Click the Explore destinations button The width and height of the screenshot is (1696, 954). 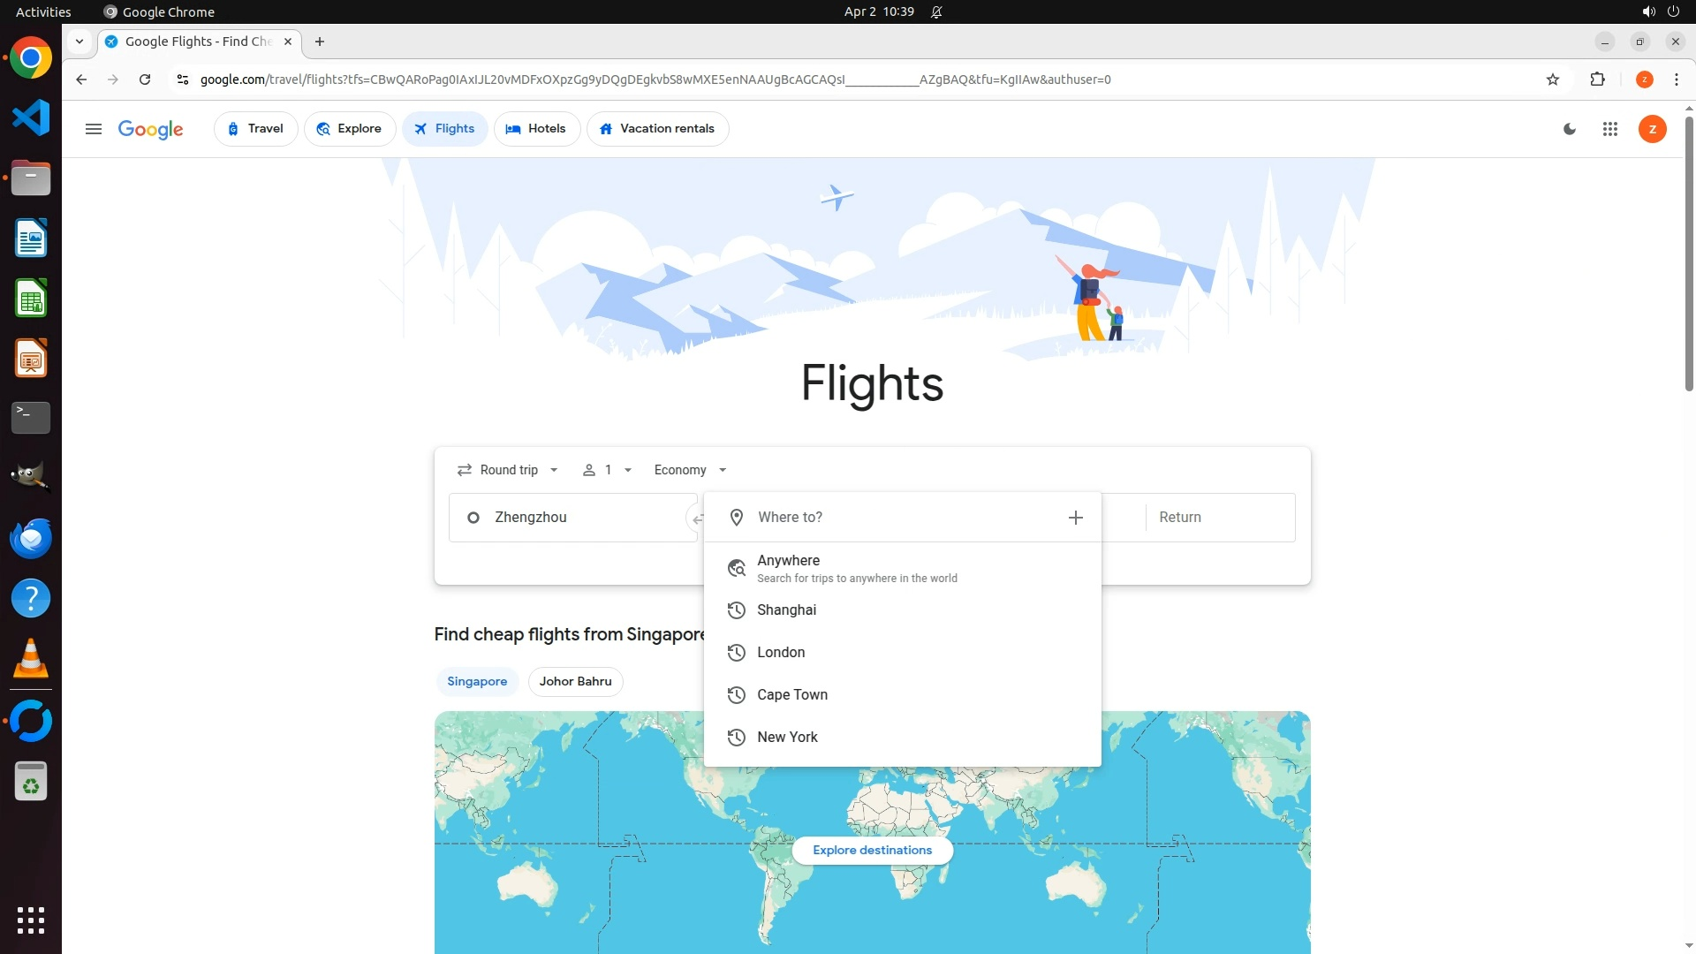pos(872,850)
